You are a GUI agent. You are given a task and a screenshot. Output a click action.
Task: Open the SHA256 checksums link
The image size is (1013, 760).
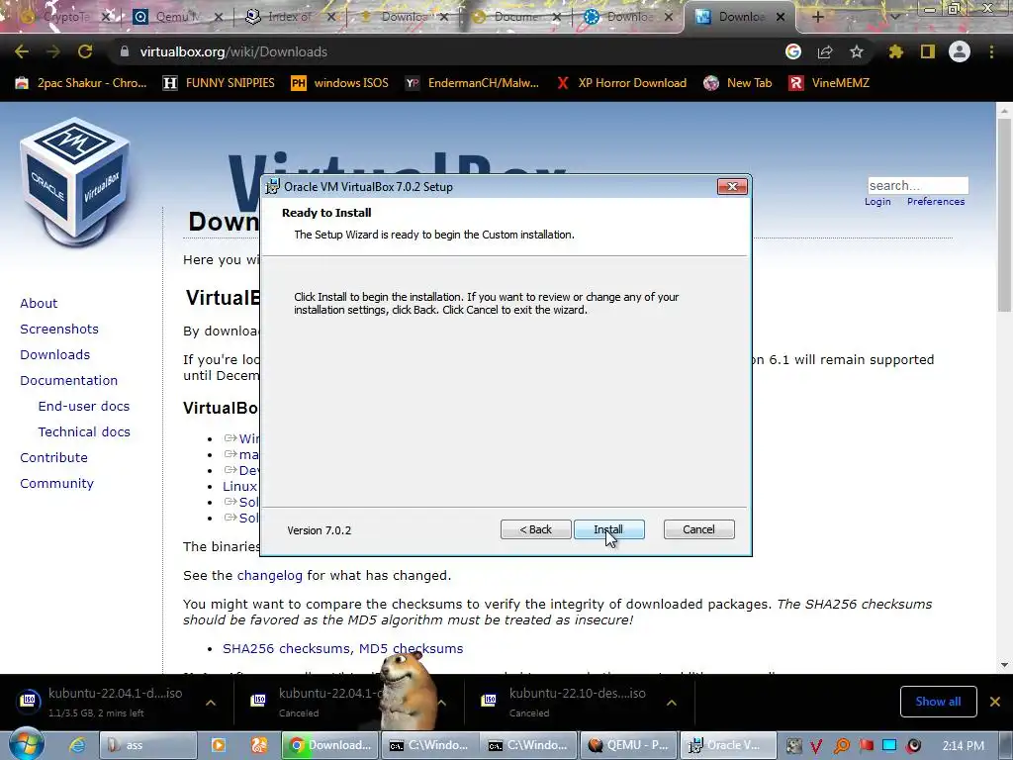(x=287, y=648)
